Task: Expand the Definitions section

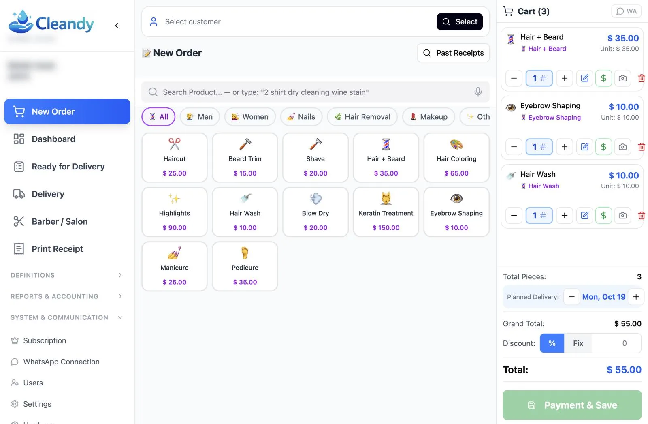Action: point(67,275)
